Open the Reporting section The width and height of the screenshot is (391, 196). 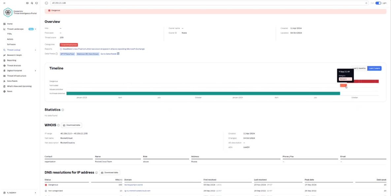point(12,60)
